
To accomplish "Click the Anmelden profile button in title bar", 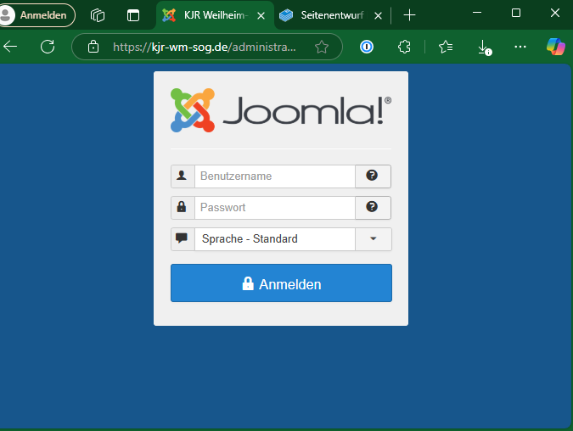I will click(x=38, y=15).
